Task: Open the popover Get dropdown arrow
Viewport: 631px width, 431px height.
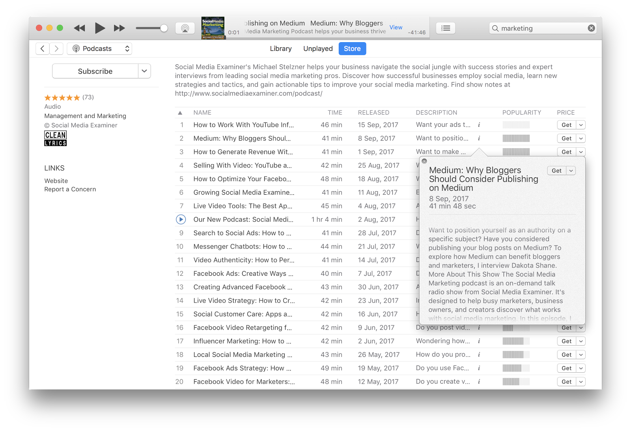Action: [x=571, y=171]
